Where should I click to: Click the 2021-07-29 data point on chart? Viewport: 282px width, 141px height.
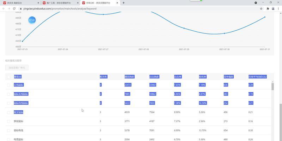tap(184, 28)
